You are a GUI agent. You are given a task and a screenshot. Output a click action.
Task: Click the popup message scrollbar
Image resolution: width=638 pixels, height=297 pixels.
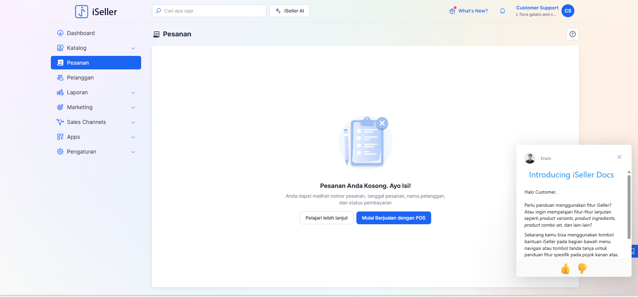[x=629, y=207]
